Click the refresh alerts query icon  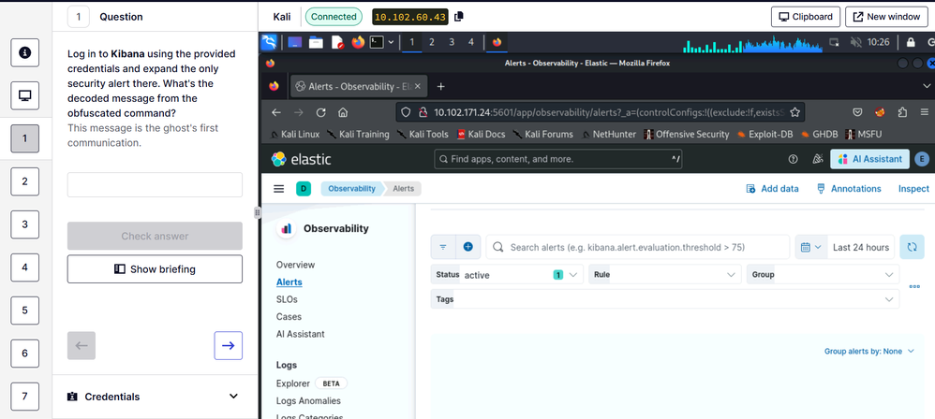pos(911,247)
